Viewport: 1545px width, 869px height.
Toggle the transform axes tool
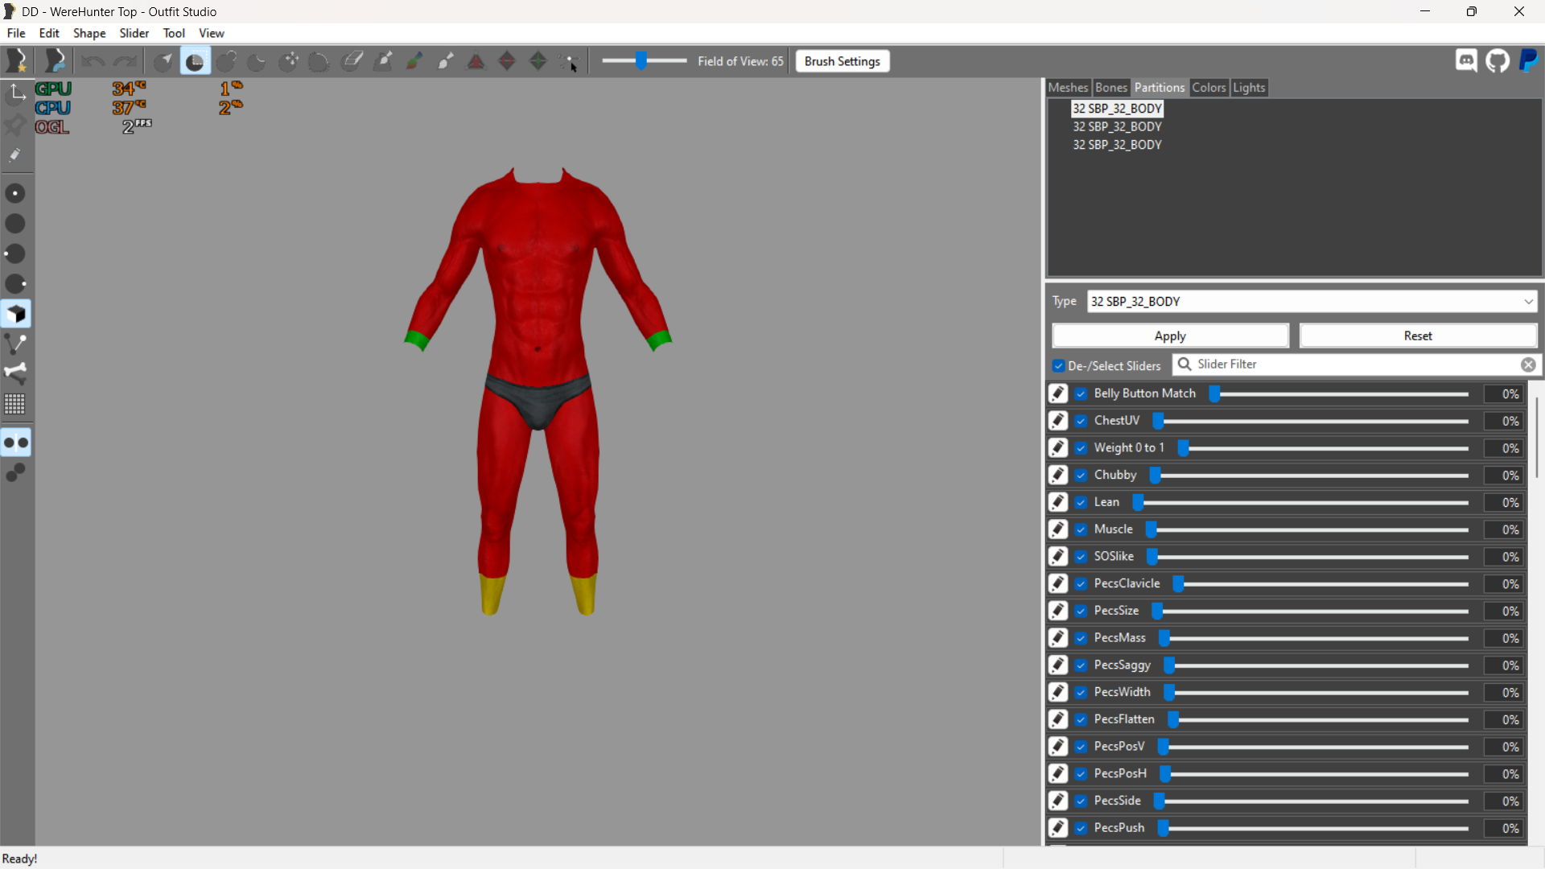click(15, 94)
